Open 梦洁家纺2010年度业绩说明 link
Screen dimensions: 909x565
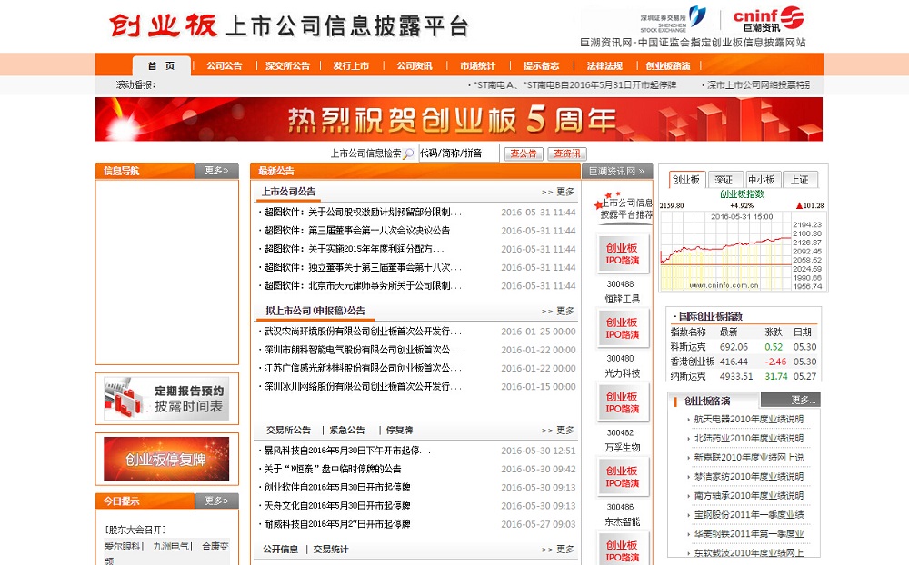pyautogui.click(x=748, y=476)
